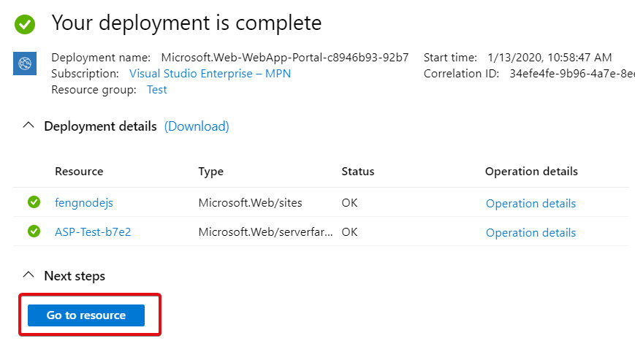The width and height of the screenshot is (635, 341).
Task: Open the fengnodejs resource link
Action: click(x=84, y=203)
